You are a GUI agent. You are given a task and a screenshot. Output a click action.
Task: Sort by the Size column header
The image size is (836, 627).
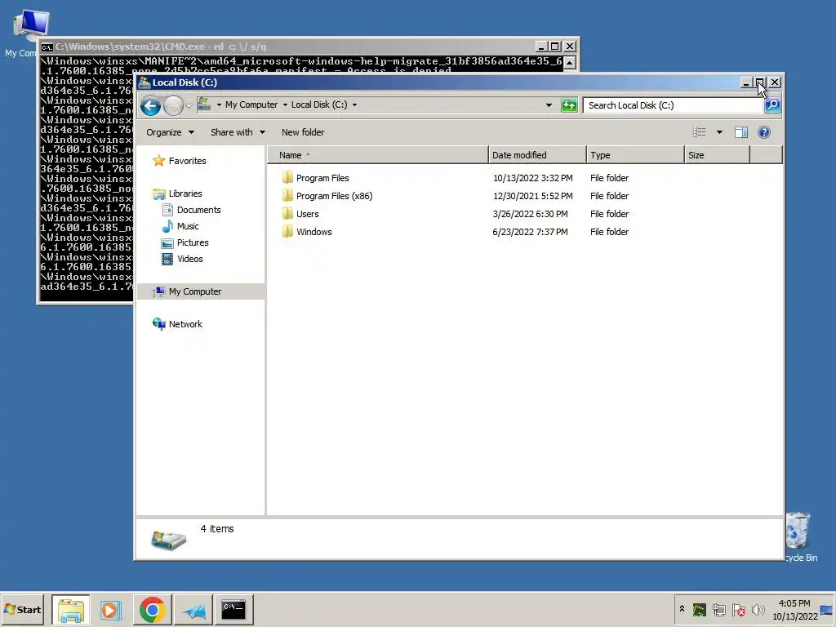pos(717,155)
